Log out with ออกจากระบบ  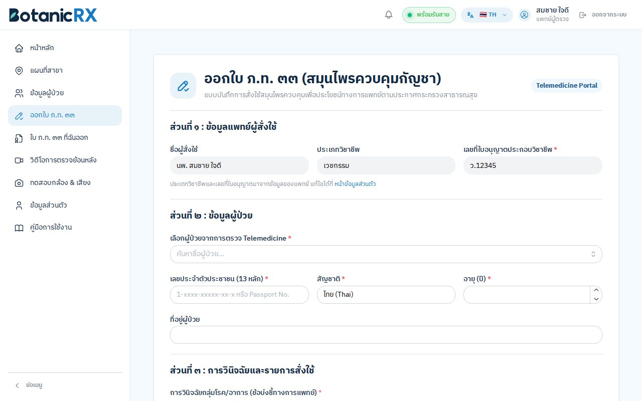click(603, 15)
